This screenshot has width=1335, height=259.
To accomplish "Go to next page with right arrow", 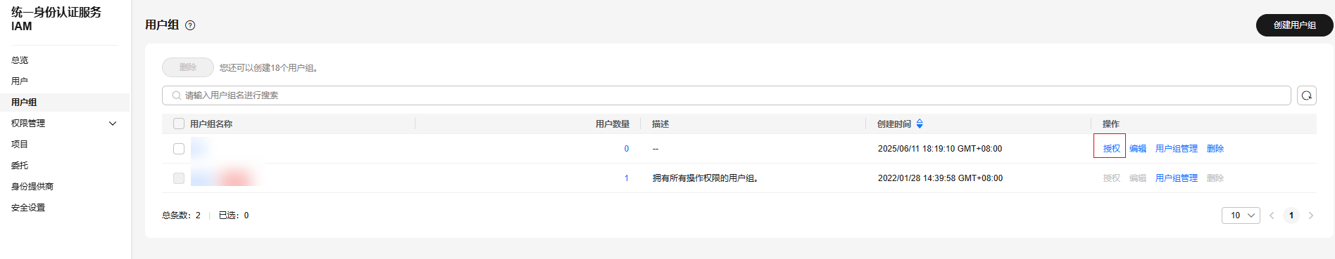I will click(x=1311, y=215).
